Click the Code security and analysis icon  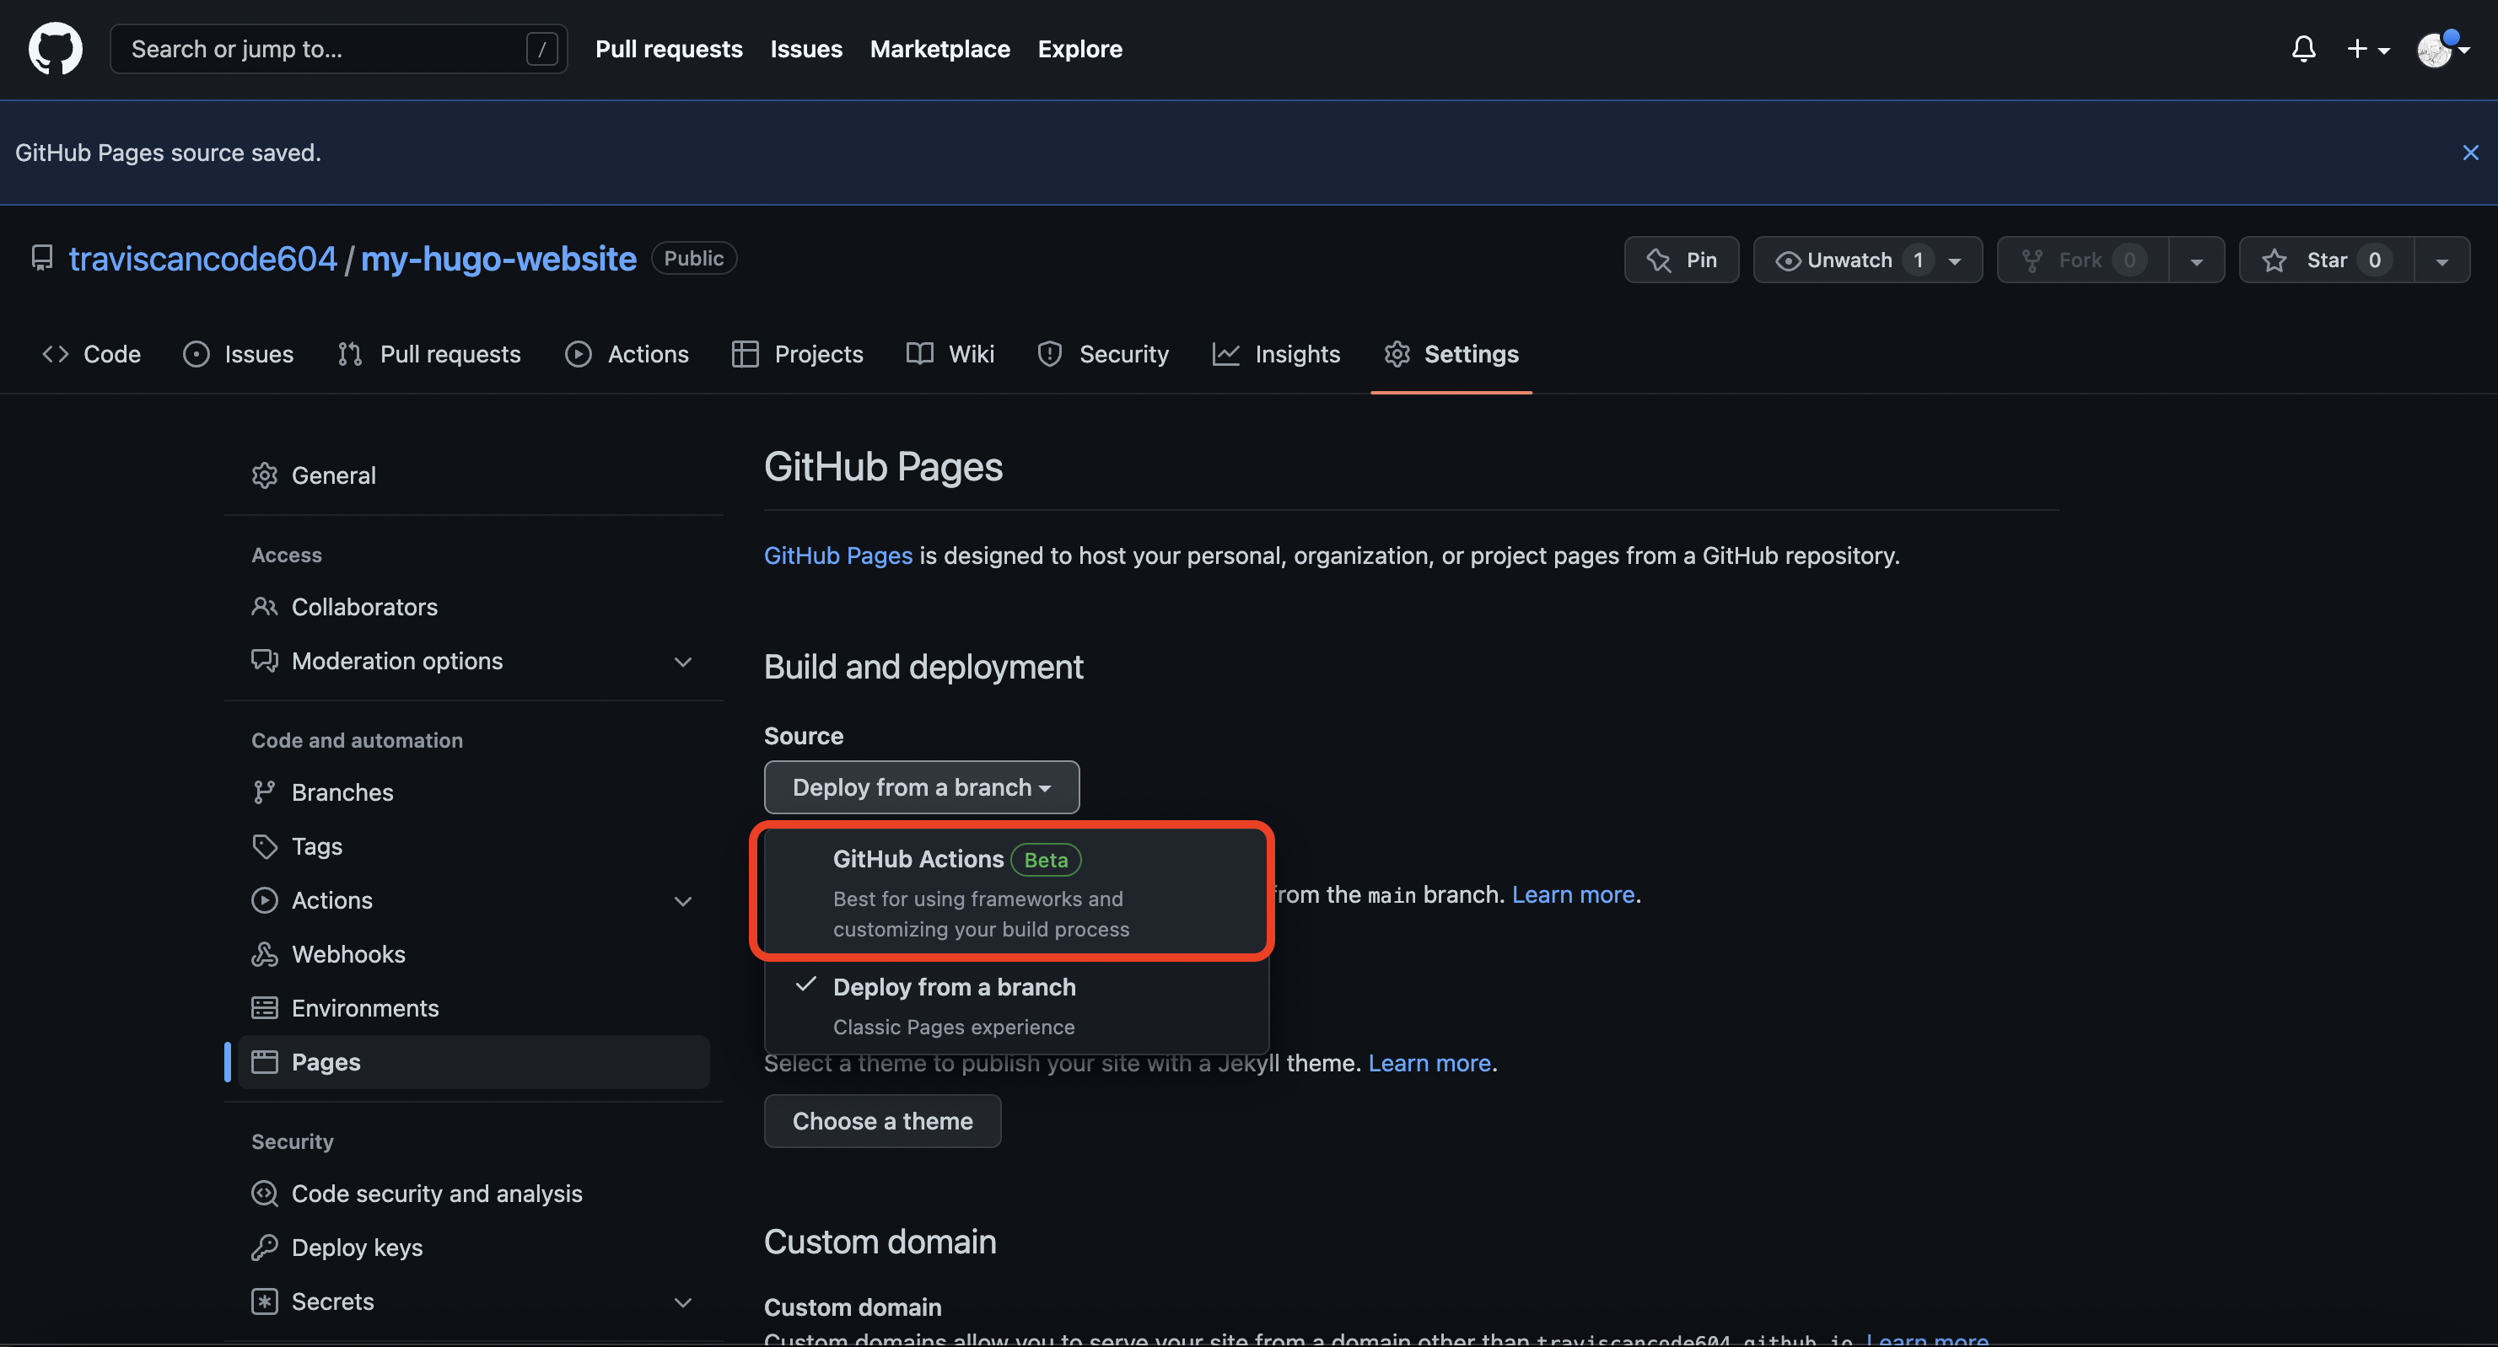click(x=264, y=1193)
